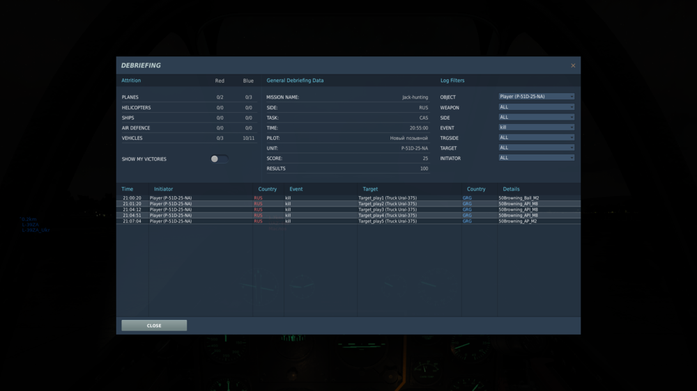Click the TASK value CAS
Viewport: 697px width, 391px height.
point(424,118)
